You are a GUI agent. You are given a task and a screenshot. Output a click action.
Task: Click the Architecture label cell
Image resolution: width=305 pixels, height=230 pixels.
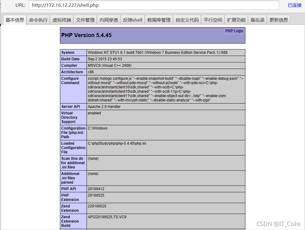(73, 72)
